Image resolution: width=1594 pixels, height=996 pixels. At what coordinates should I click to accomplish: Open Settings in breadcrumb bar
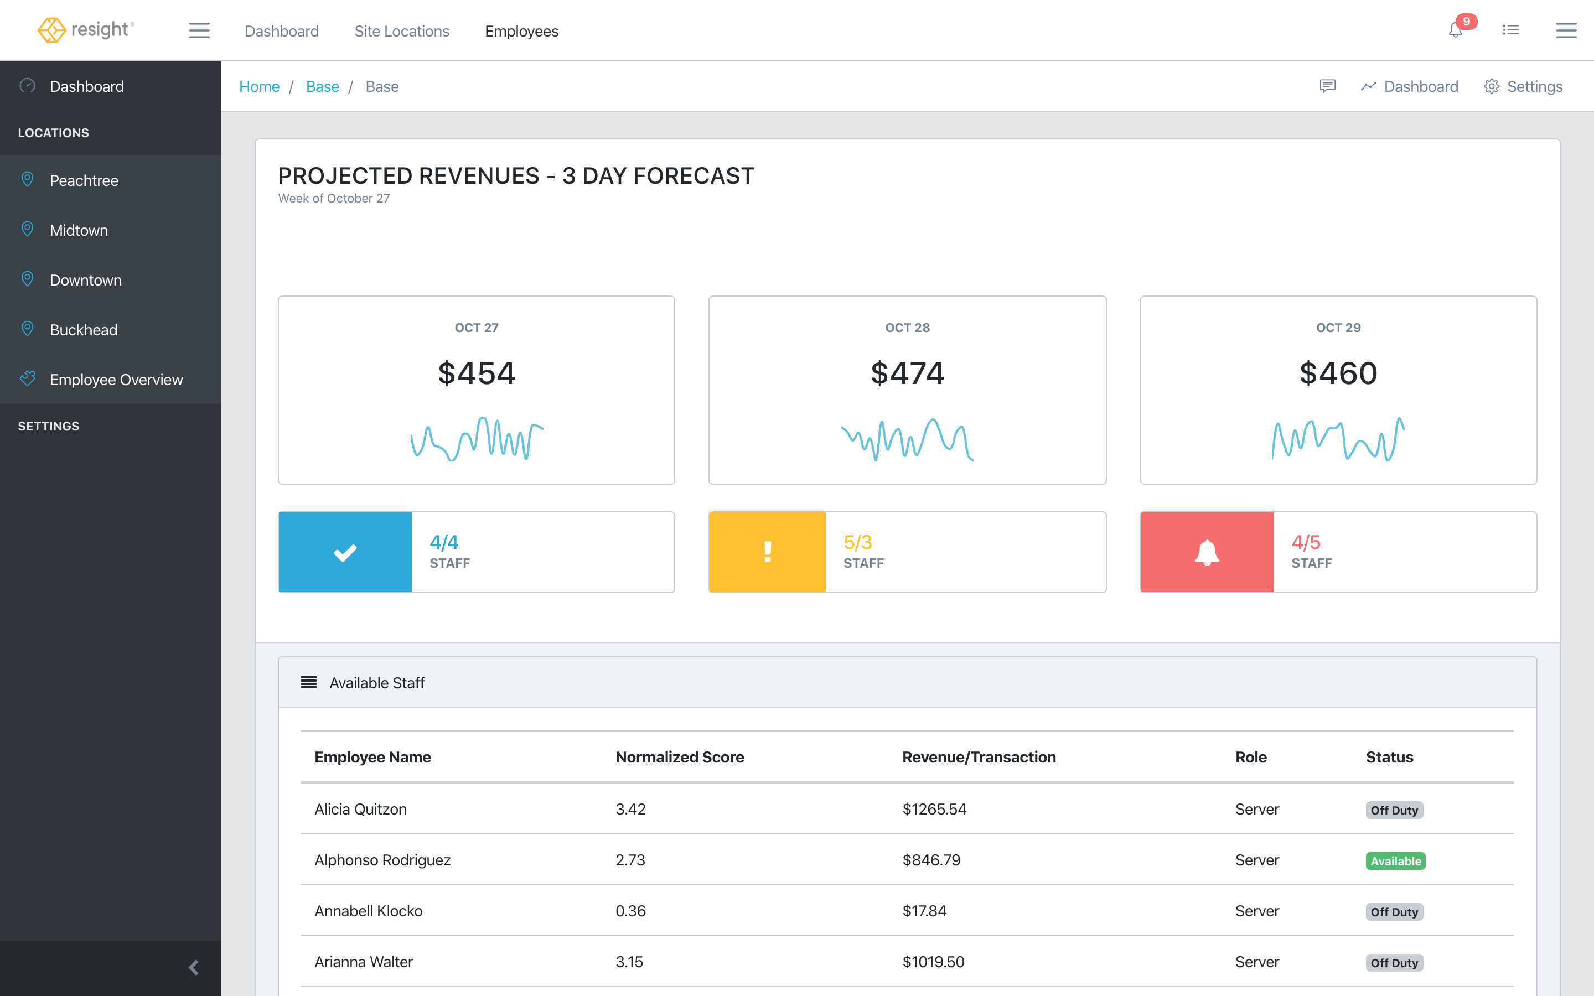pyautogui.click(x=1523, y=86)
